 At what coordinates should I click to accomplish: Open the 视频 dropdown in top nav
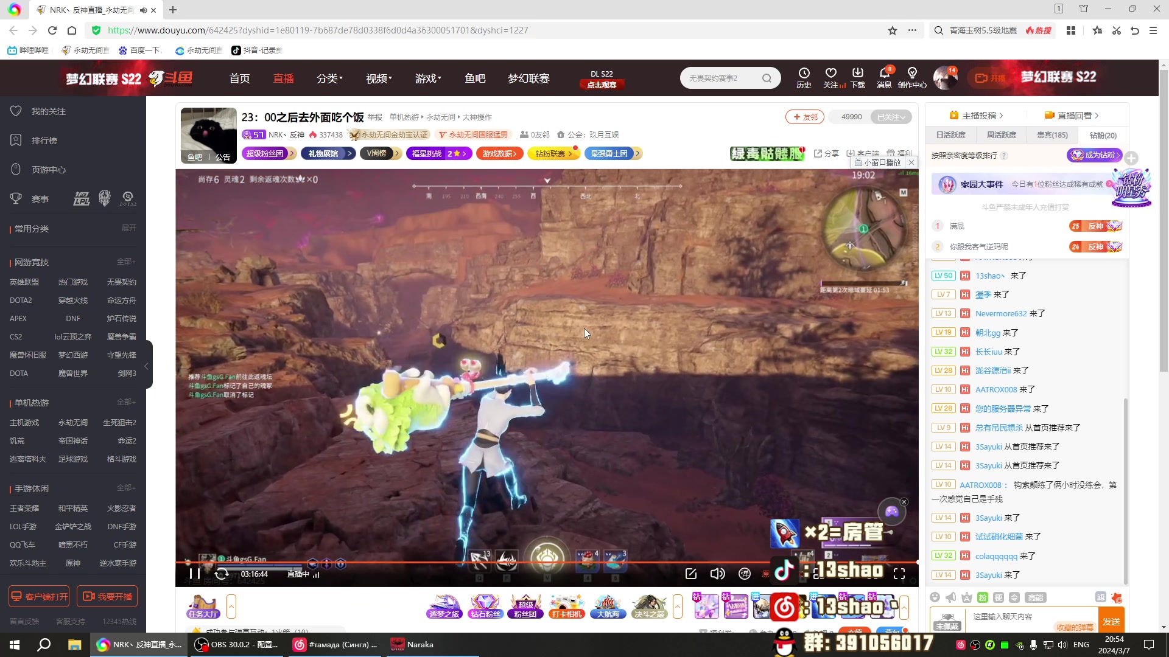(x=379, y=78)
